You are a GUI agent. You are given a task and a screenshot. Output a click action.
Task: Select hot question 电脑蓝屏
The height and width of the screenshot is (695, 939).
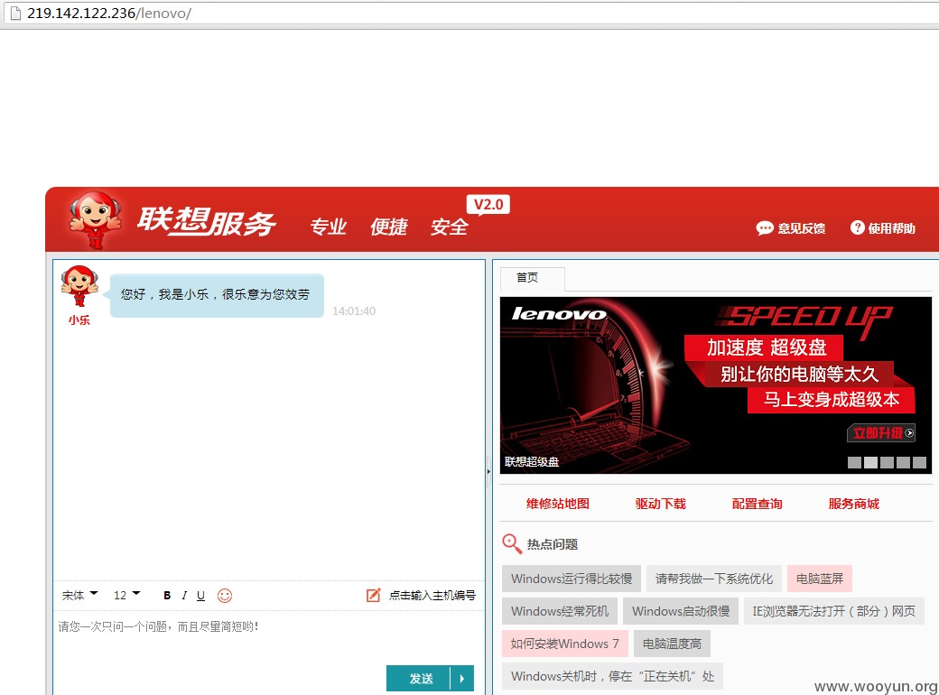820,579
